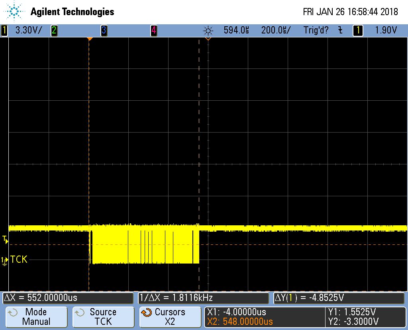Screen dimensions: 408x330
Task: Click the ΔY(1) = -4.8525V readout
Action: (x=339, y=298)
